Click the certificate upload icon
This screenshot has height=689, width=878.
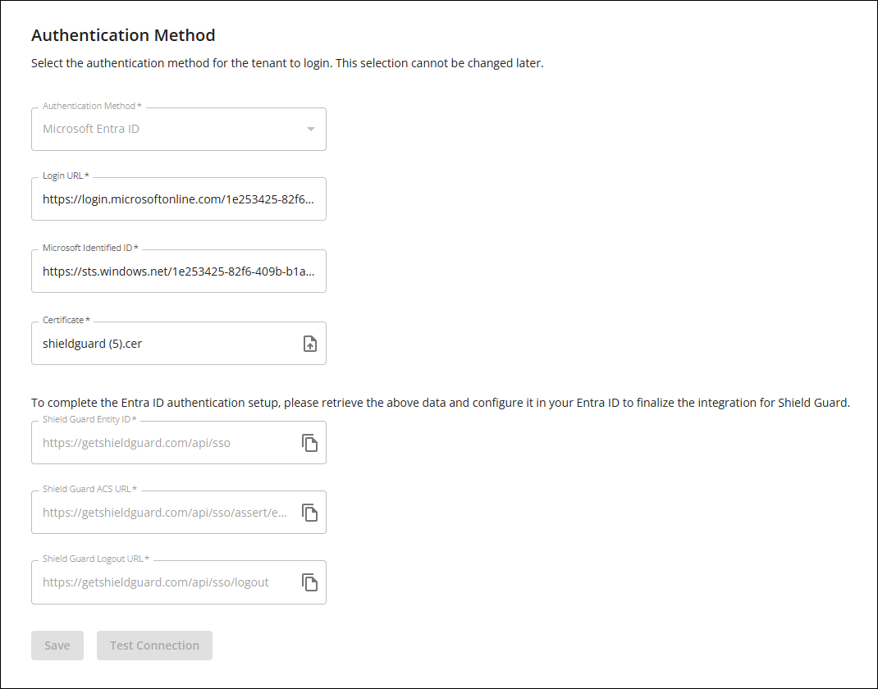[x=310, y=344]
